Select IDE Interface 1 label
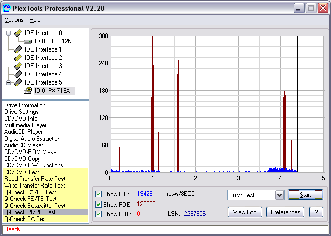This screenshot has width=331, height=236. [x=43, y=49]
